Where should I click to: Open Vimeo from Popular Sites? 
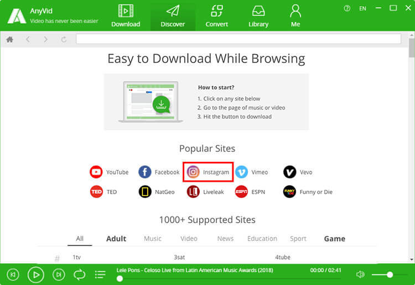[x=251, y=172]
